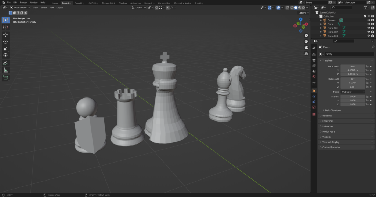Image resolution: width=376 pixels, height=197 pixels.
Task: Switch perspective/orthographic with grid icon
Action: [x=306, y=53]
